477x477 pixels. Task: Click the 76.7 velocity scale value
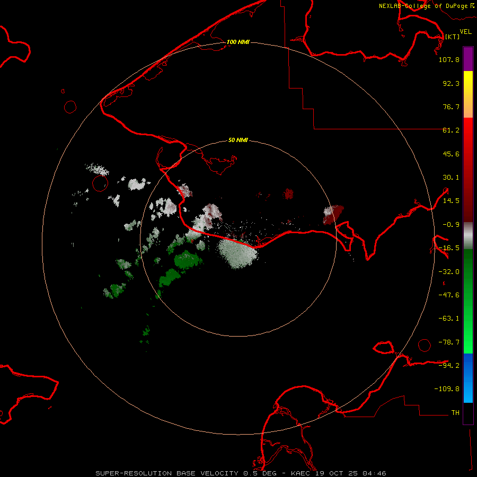coord(451,107)
